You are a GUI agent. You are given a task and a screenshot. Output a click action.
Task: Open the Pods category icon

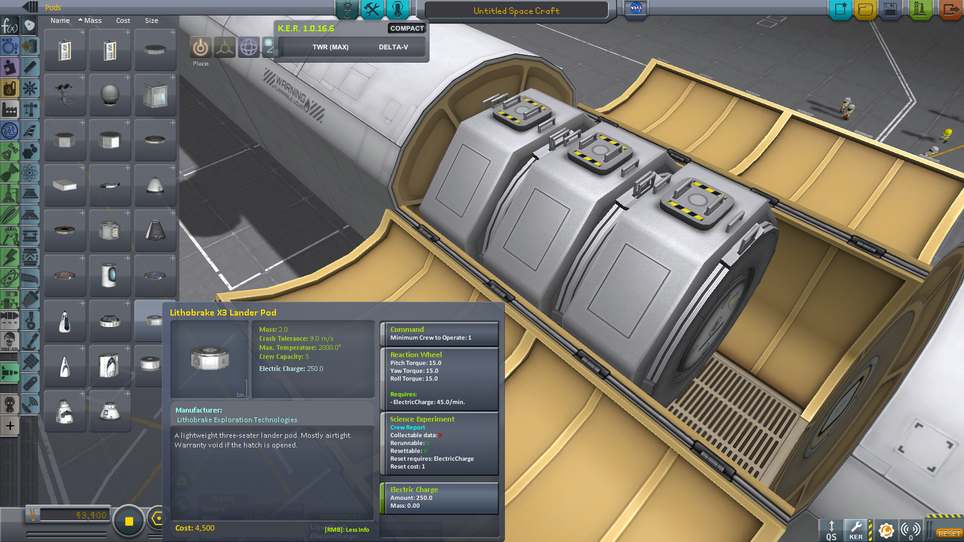coord(30,26)
